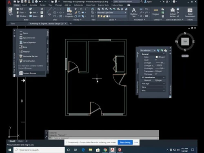The height and width of the screenshot is (153, 204).
Task: Choose the Rectangle tool in Draw panel
Action: 55,16
